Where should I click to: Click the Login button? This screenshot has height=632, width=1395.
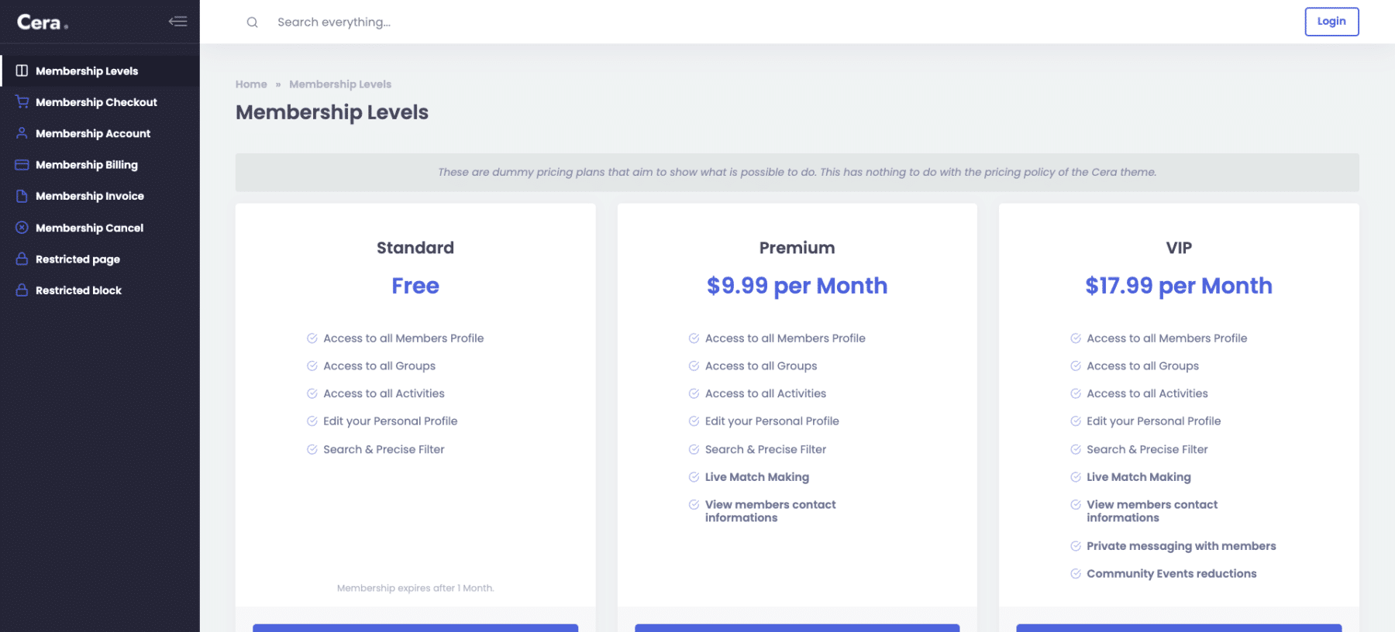pyautogui.click(x=1331, y=22)
